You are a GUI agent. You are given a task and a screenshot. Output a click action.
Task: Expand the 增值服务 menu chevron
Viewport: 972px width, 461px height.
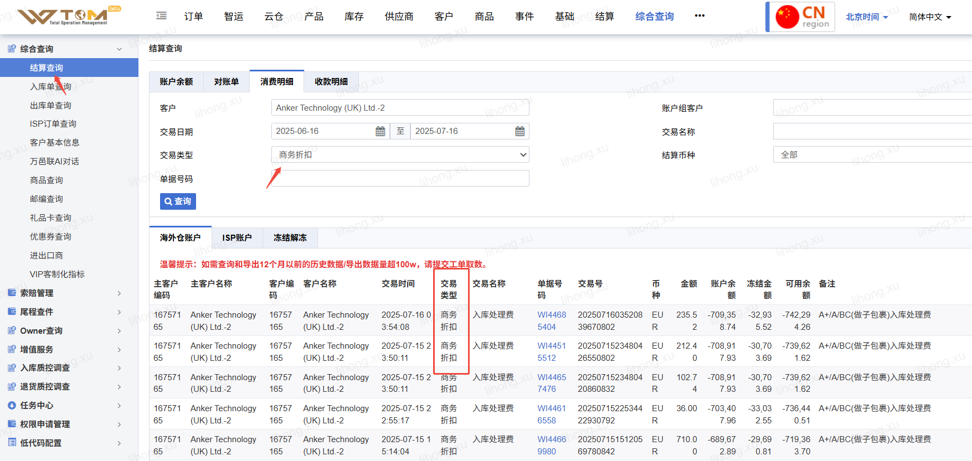coord(119,349)
